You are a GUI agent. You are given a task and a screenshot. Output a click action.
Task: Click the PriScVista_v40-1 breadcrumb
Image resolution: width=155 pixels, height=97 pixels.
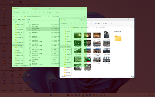tap(30, 17)
